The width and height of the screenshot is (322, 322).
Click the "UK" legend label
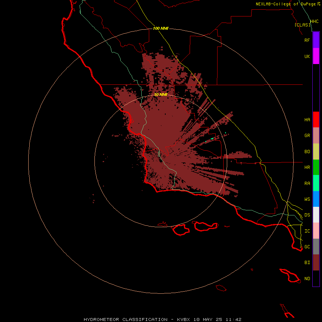(307, 57)
